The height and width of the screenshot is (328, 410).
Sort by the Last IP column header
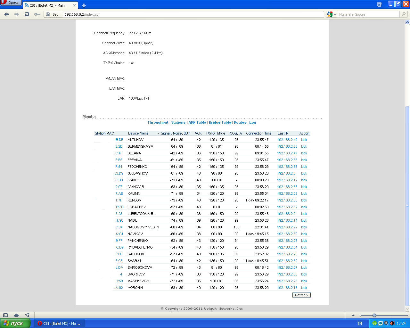tap(283, 133)
